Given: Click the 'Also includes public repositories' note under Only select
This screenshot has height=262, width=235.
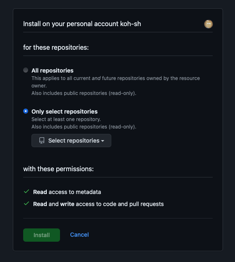Looking at the screenshot, I should click(x=84, y=127).
